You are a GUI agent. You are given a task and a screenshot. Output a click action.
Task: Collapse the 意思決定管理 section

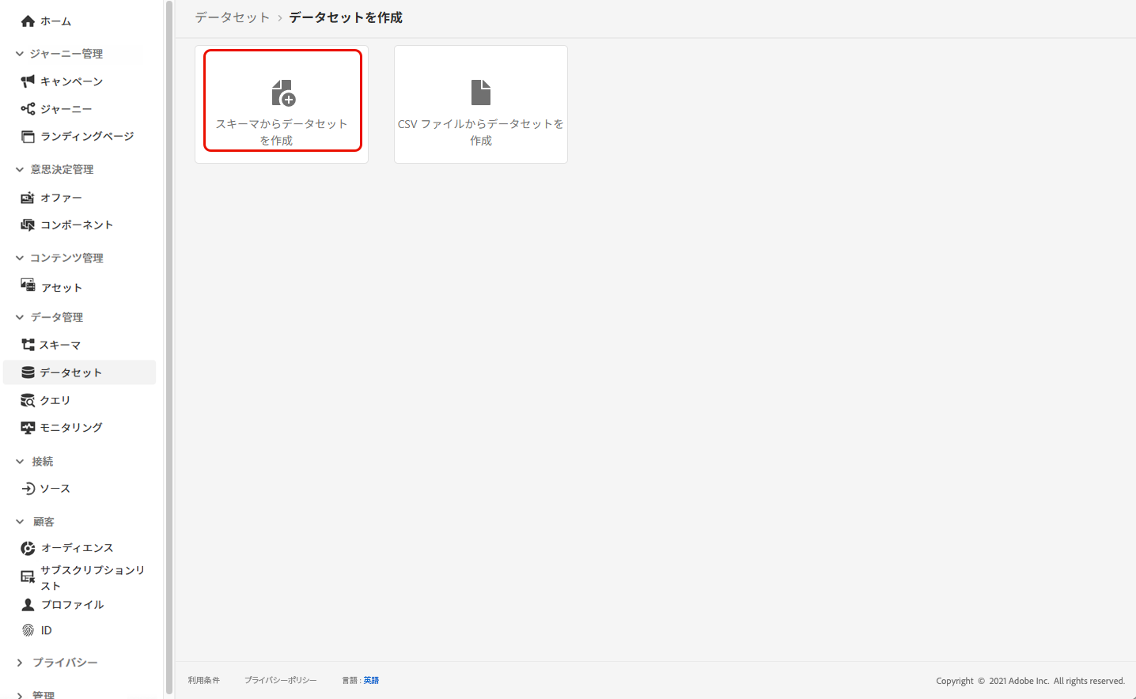click(20, 169)
